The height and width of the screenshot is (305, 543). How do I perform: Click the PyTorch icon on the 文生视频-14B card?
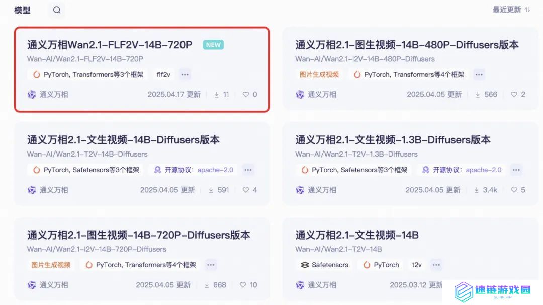367,265
